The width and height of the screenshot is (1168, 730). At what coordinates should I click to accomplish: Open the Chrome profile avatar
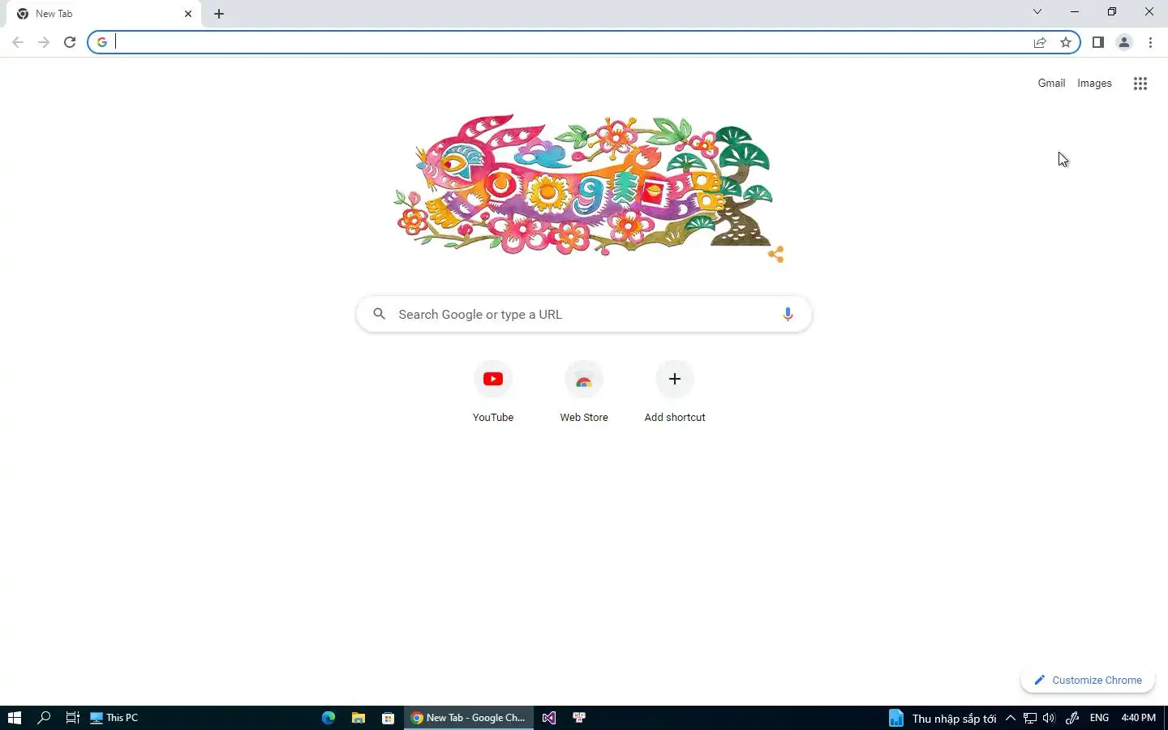[1124, 42]
